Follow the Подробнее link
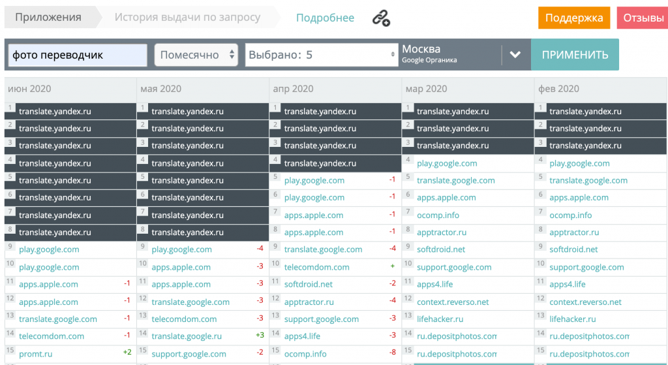 click(x=325, y=18)
